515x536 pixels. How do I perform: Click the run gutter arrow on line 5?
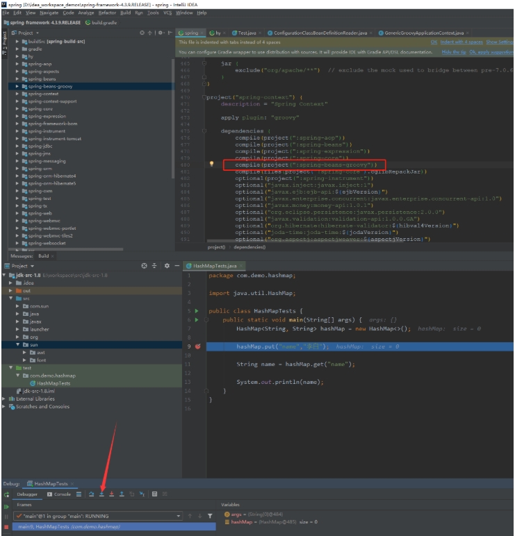pyautogui.click(x=197, y=311)
